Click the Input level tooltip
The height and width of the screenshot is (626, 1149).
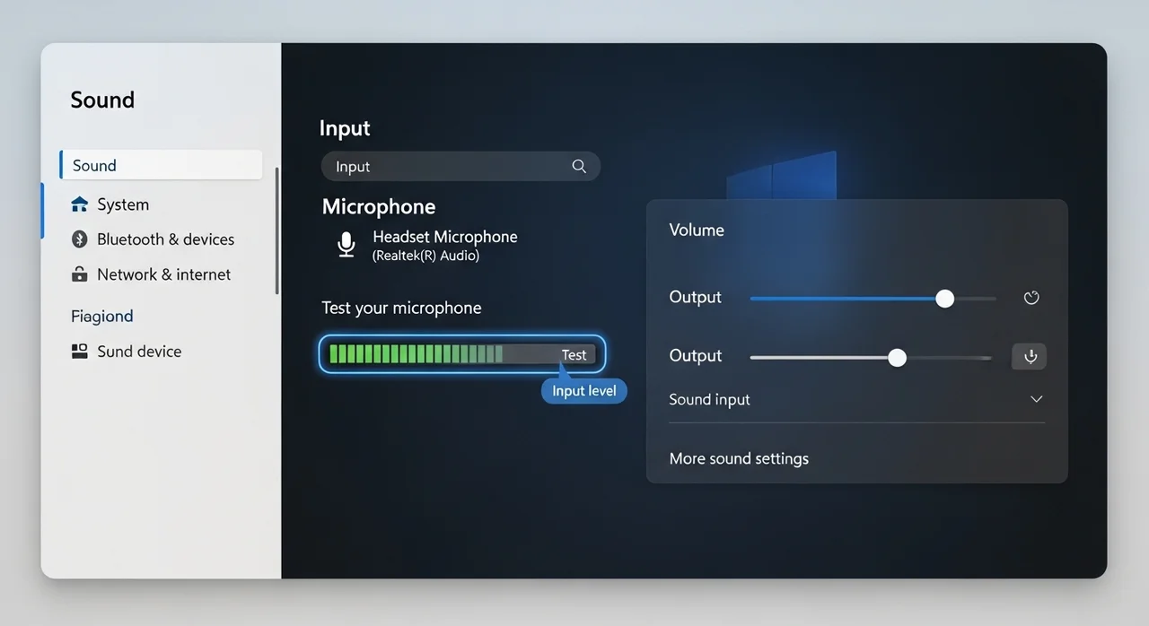(584, 391)
